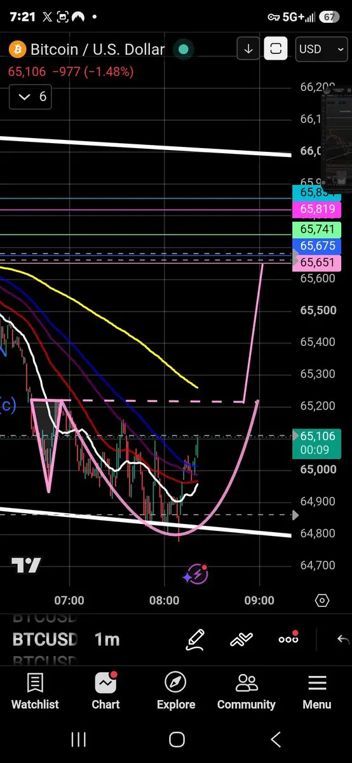Viewport: 352px width, 763px height.
Task: Tap the 65,106 -977 (-1.48%) price change text
Action: pyautogui.click(x=71, y=72)
